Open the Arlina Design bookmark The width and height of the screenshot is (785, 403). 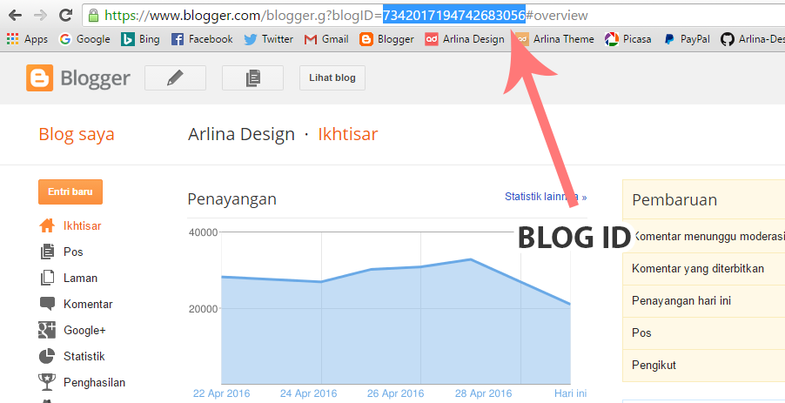pyautogui.click(x=465, y=39)
